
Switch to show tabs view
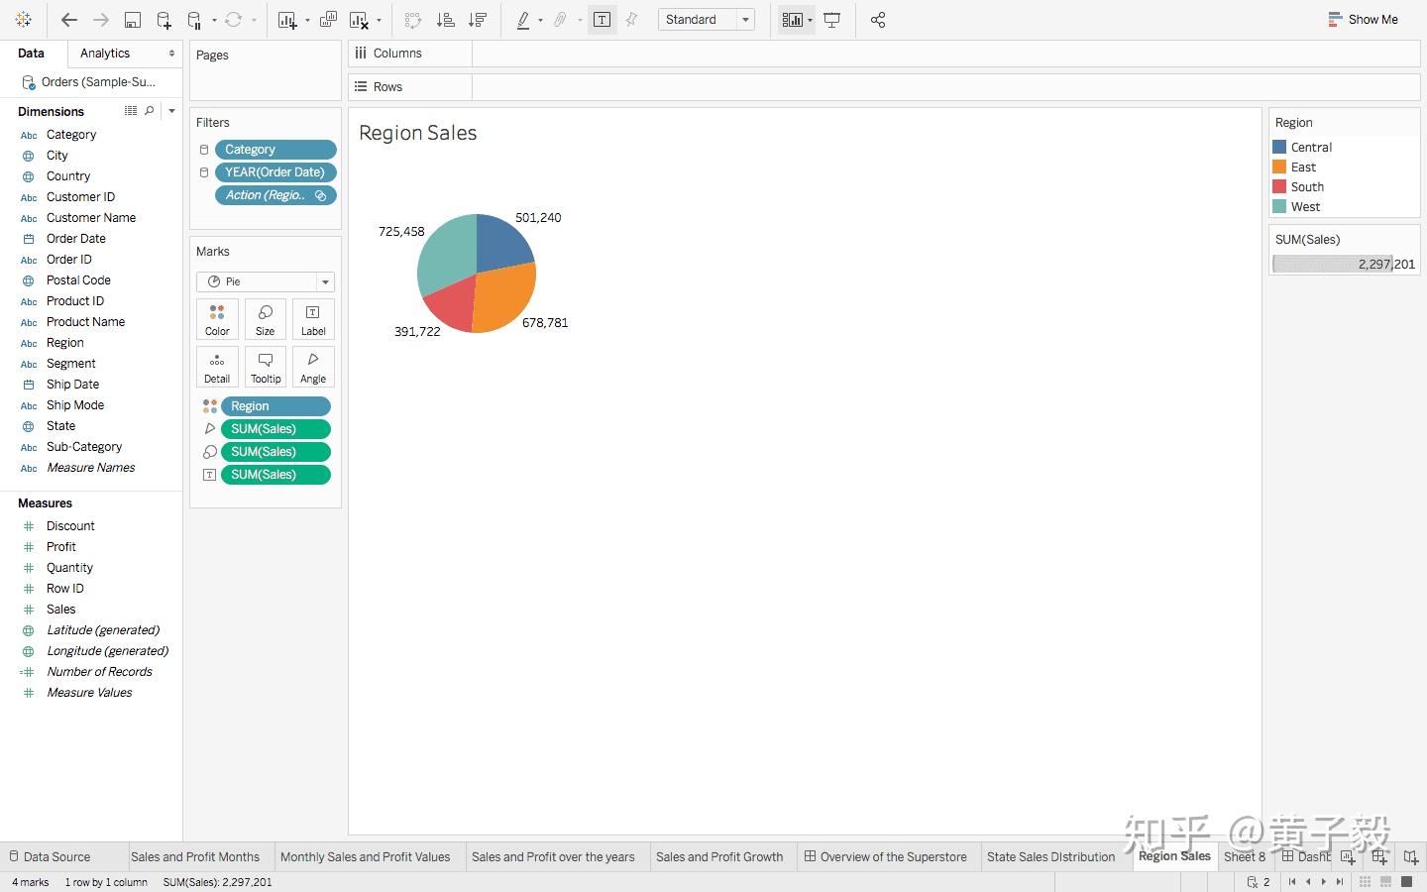pyautogui.click(x=1406, y=882)
